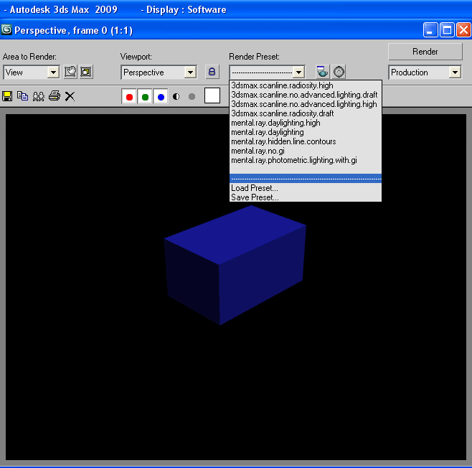This screenshot has width=472, height=468.
Task: Close the rendered frame window
Action: [463, 30]
